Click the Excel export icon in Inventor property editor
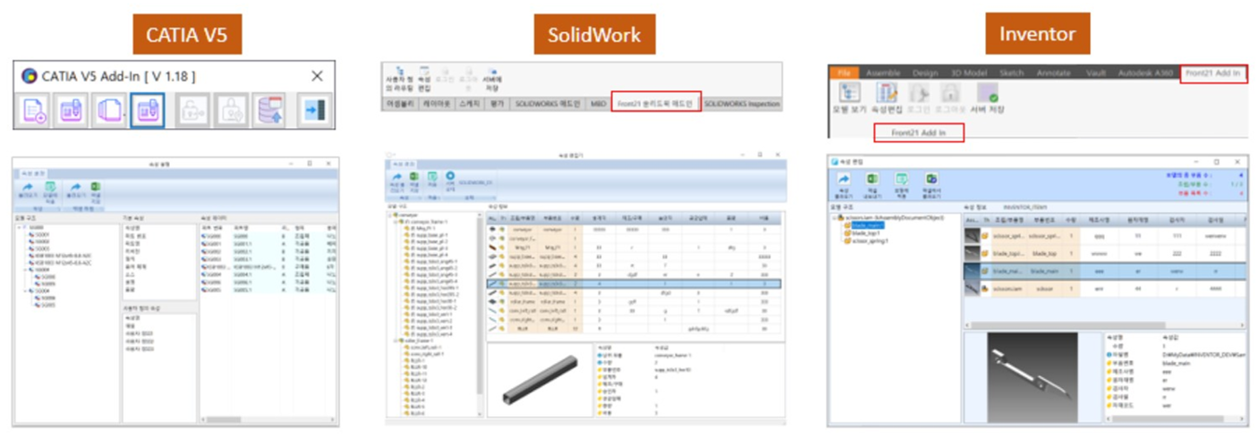This screenshot has width=1258, height=438. coord(872,180)
